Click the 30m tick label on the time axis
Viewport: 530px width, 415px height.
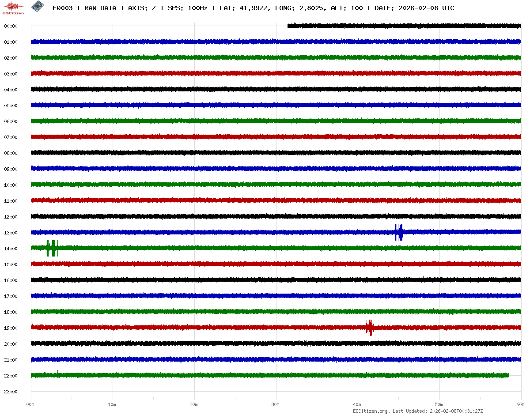pyautogui.click(x=276, y=404)
